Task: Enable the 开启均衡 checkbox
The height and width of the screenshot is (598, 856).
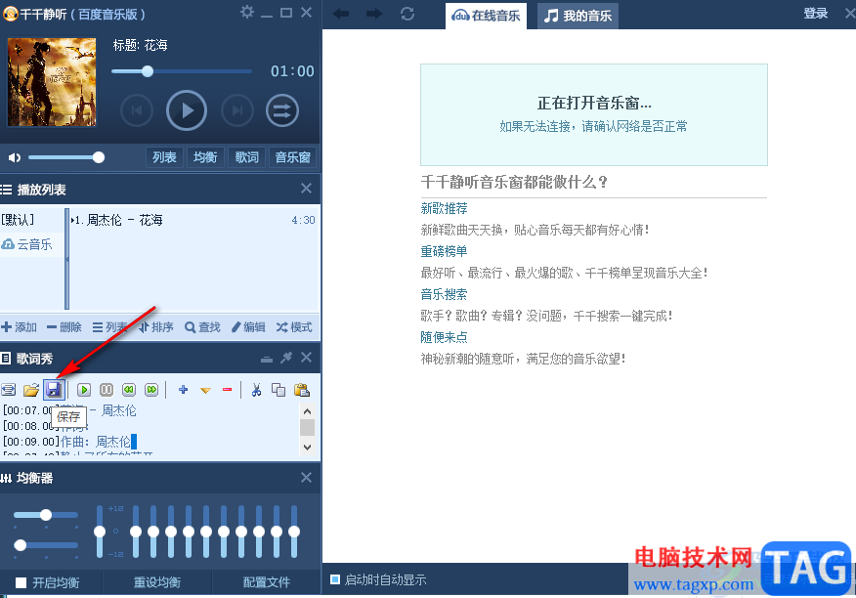Action: (x=21, y=582)
